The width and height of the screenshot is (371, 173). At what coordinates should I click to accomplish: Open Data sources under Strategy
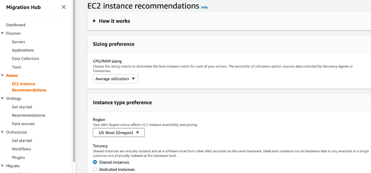pyautogui.click(x=23, y=124)
